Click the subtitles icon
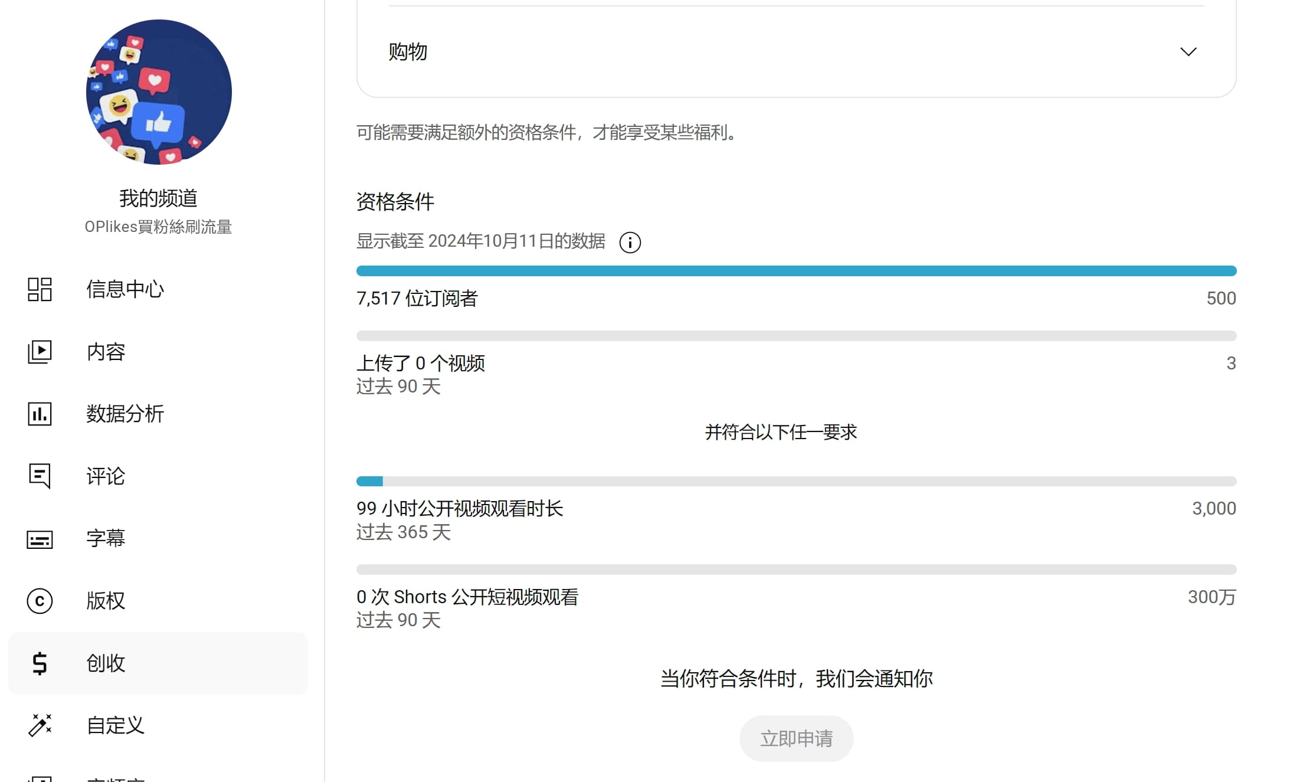This screenshot has width=1313, height=782. 40,539
